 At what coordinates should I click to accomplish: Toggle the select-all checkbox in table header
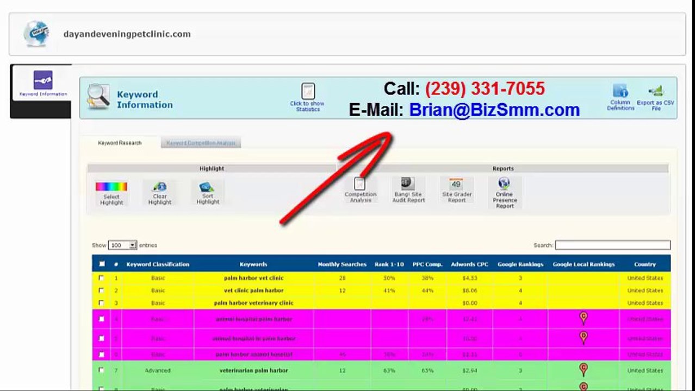102,264
